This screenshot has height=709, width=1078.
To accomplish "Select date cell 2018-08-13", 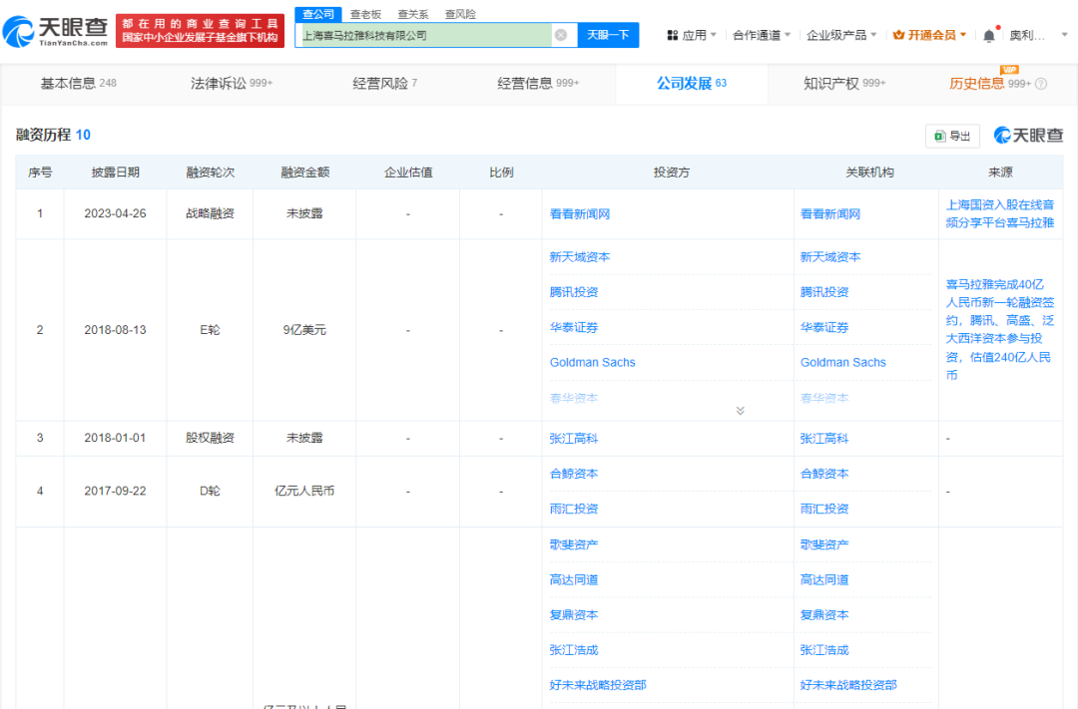I will (x=116, y=330).
